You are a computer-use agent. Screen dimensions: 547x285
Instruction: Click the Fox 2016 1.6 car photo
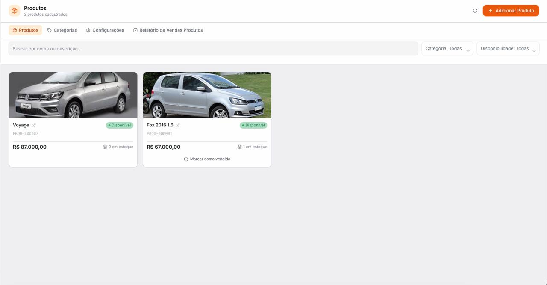tap(207, 95)
